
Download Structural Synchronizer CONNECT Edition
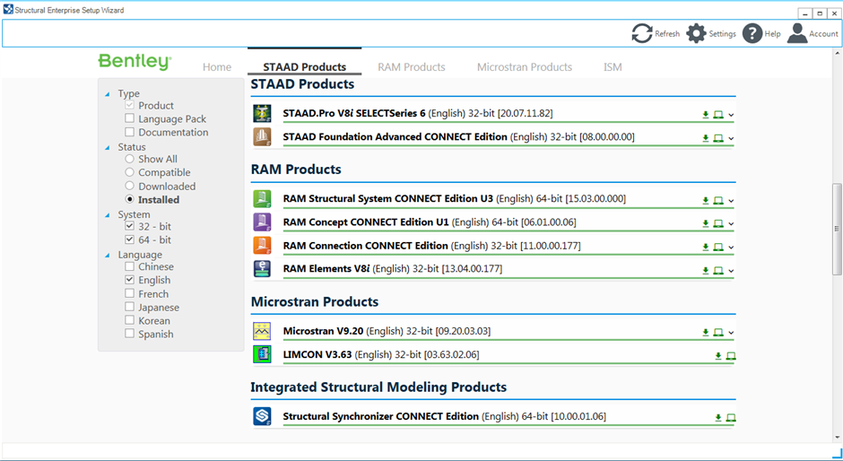point(718,418)
